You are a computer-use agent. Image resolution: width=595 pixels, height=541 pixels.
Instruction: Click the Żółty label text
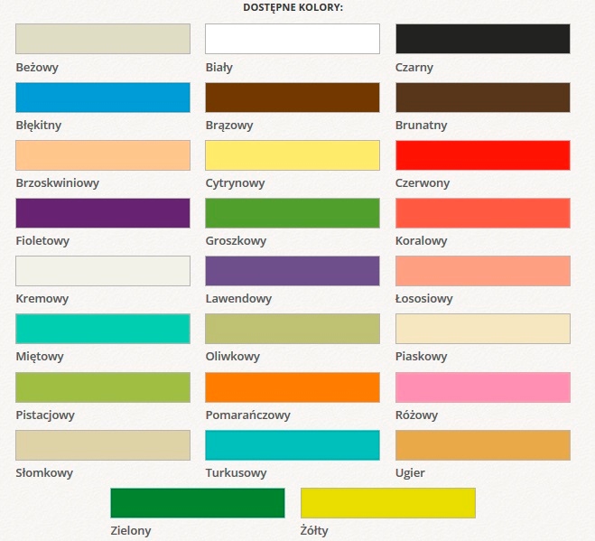click(x=314, y=530)
